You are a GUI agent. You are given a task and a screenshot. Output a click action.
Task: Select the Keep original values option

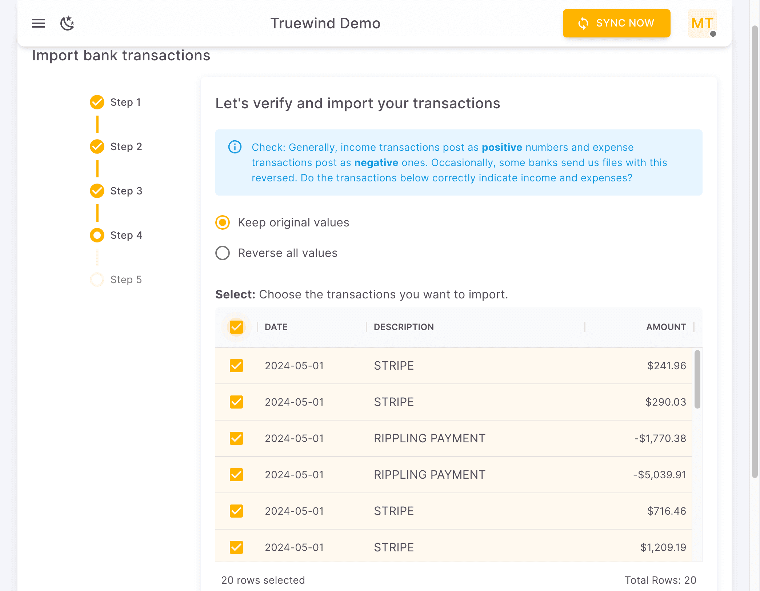coord(222,222)
